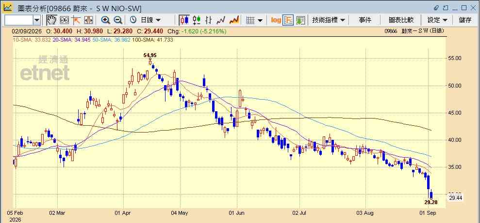
Task: Click the 29.28 low price marker
Action: 430,202
